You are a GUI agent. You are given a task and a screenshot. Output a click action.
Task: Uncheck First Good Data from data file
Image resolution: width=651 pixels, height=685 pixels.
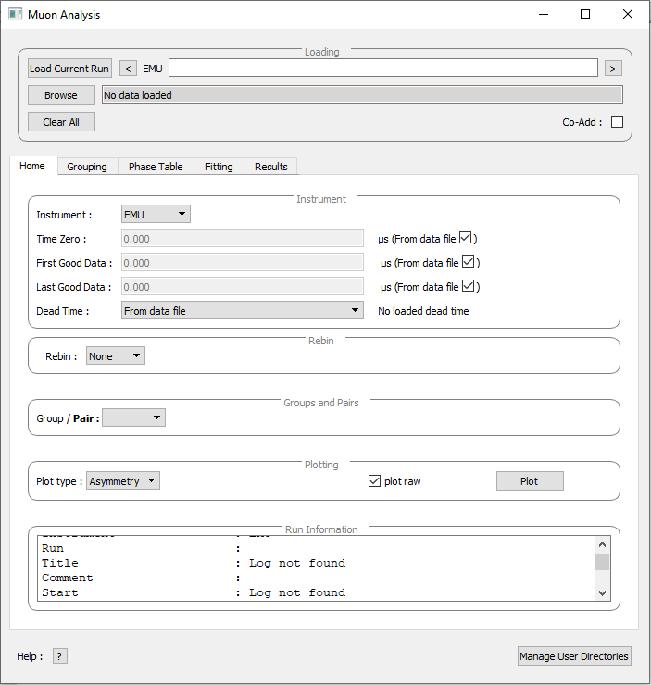tap(469, 263)
